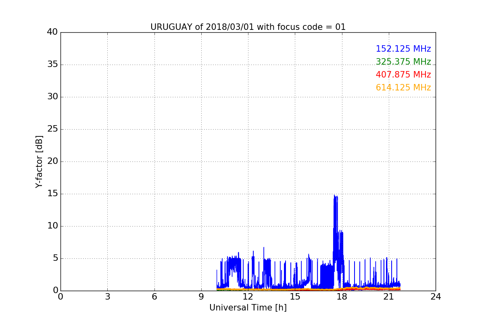
Task: Click y-axis tick label 25
Action: [52, 129]
